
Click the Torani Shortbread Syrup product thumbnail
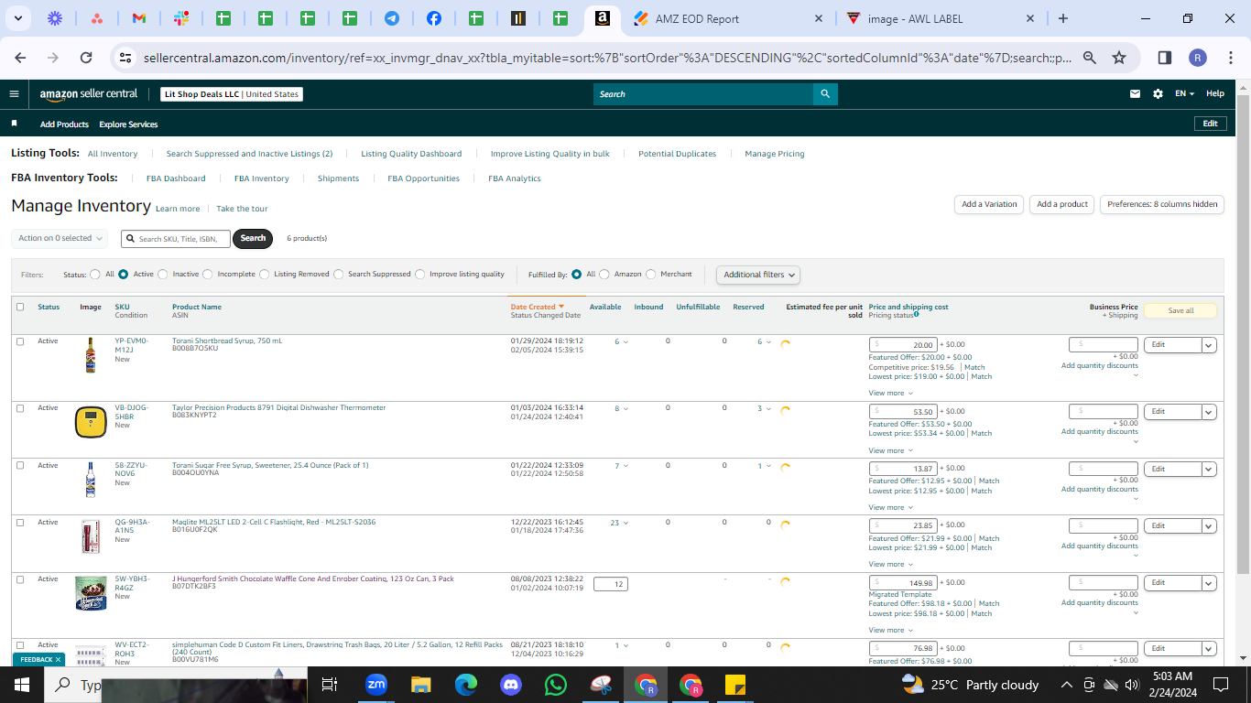point(90,355)
